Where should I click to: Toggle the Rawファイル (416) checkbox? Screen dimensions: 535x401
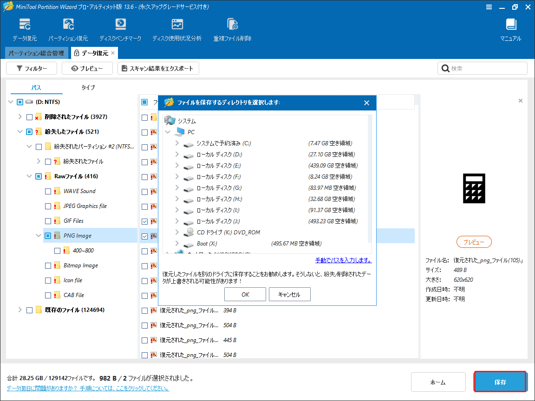39,176
